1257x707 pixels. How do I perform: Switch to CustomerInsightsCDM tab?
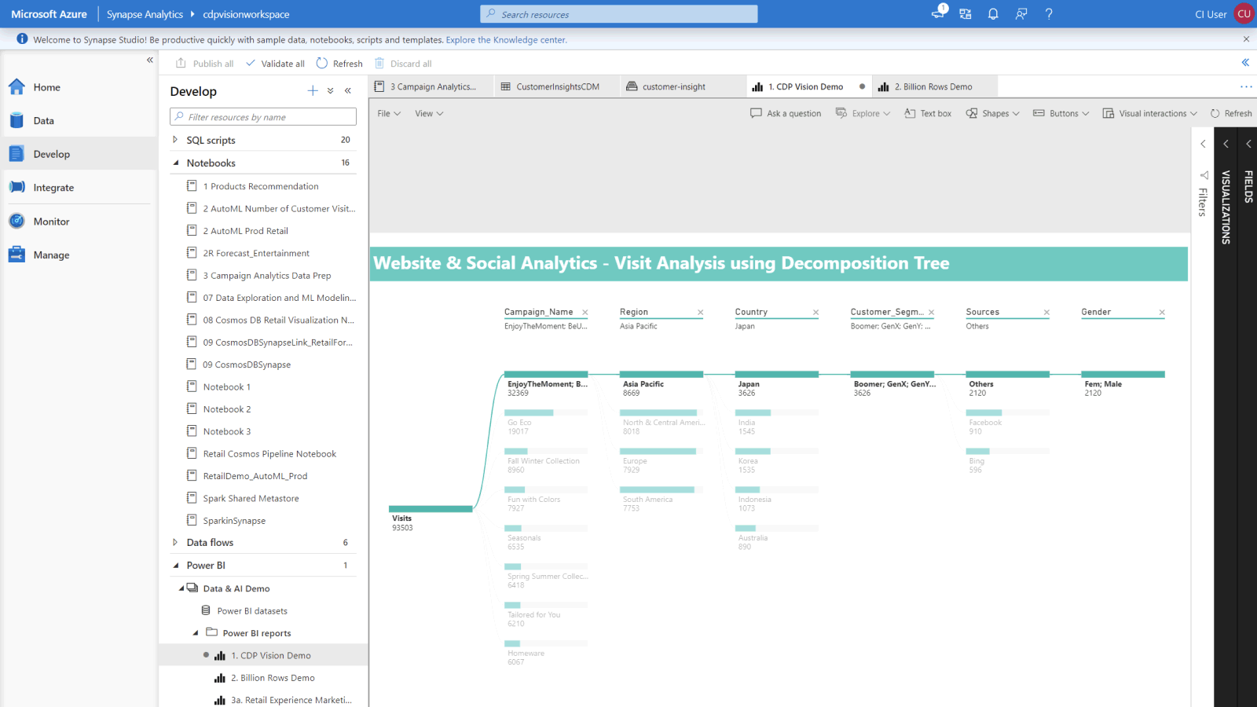point(556,87)
